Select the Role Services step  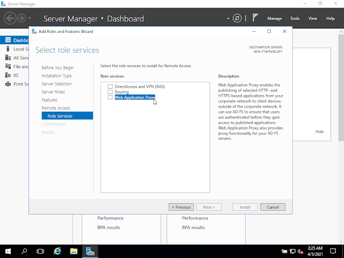click(67, 116)
